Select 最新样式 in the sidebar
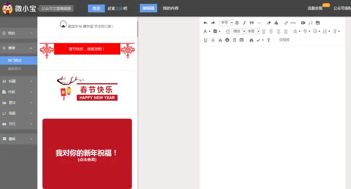Viewport: 351px width, 189px height. coord(19,69)
